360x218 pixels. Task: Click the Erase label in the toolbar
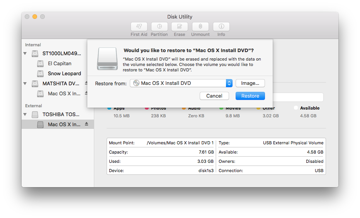(180, 34)
